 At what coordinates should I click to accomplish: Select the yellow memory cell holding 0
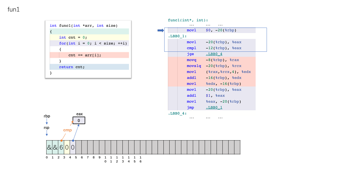tap(67, 147)
